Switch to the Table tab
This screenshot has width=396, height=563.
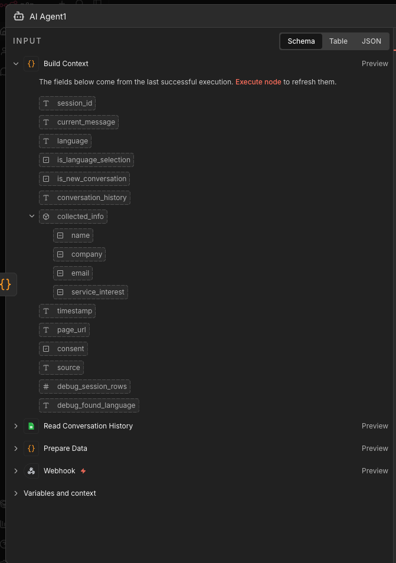coord(338,41)
